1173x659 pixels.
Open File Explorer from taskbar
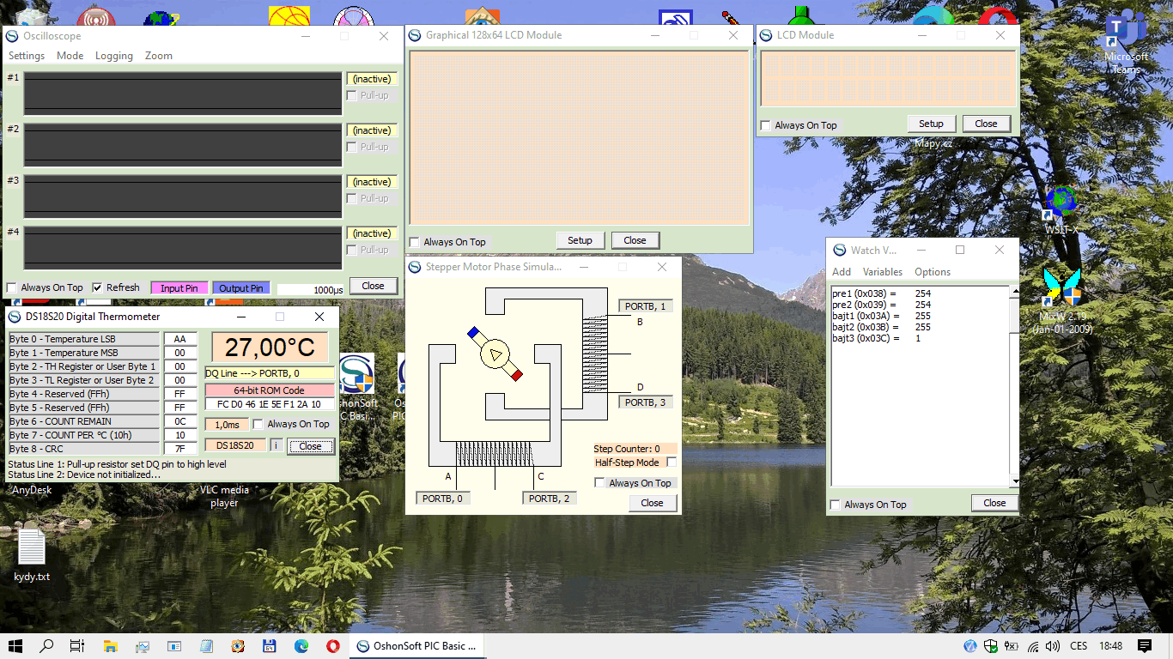point(110,646)
